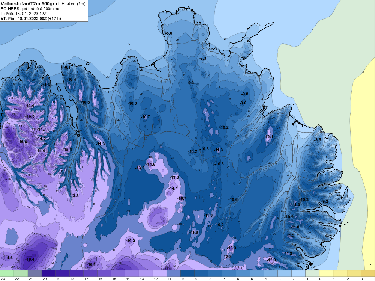Click the -12.1 temperature label
Viewport: 375px width, 281px height.
pyautogui.click(x=268, y=137)
